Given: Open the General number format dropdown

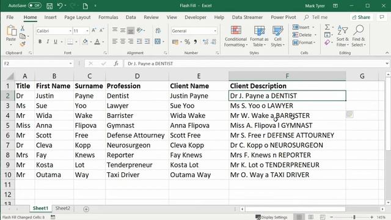Looking at the screenshot, I should click(215, 31).
